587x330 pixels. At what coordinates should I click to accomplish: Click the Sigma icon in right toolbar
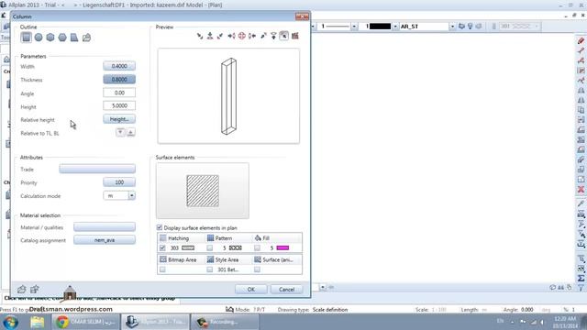tap(581, 278)
